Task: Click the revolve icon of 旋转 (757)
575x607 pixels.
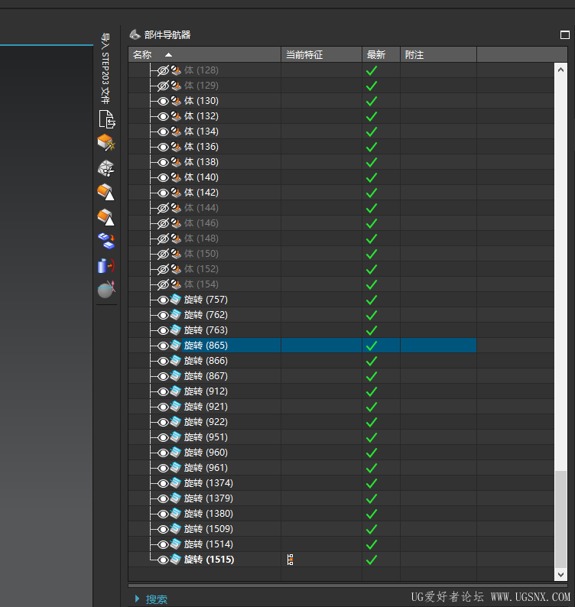Action: pos(176,300)
